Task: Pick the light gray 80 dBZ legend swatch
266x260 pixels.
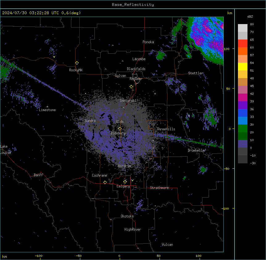Action: point(243,28)
